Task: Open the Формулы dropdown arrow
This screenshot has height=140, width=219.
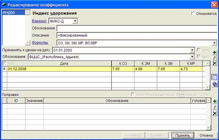Action: point(215,43)
